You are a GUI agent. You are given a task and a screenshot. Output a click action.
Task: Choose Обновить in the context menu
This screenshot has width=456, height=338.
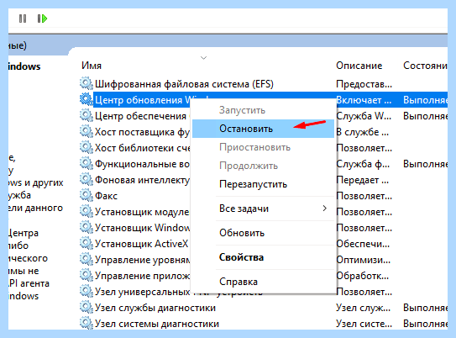click(x=263, y=233)
